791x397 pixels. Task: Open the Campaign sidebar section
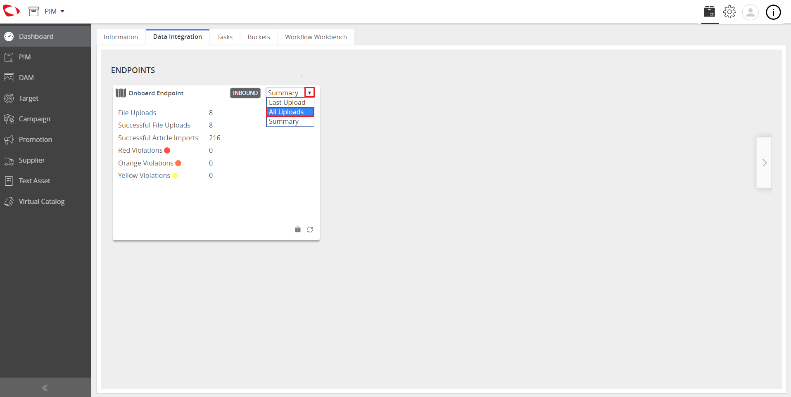tap(45, 119)
